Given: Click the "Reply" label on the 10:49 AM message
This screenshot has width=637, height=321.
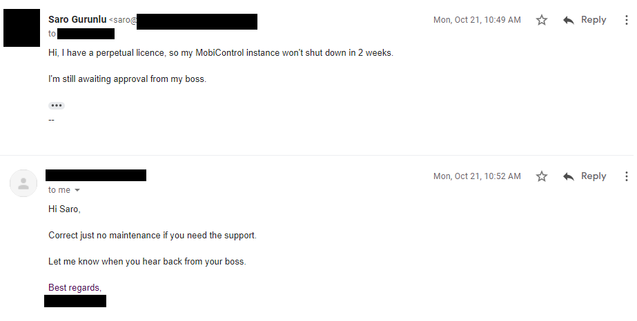Looking at the screenshot, I should (594, 20).
